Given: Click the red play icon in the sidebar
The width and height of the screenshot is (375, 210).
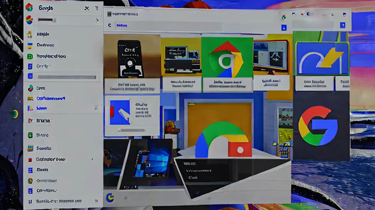Looking at the screenshot, I should [x=30, y=121].
